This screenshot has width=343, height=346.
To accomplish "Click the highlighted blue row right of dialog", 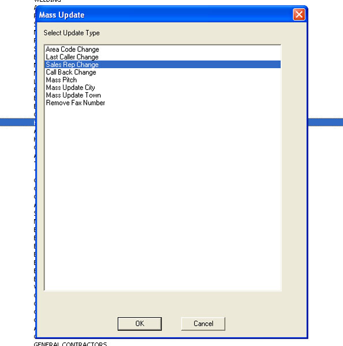I will [325, 122].
